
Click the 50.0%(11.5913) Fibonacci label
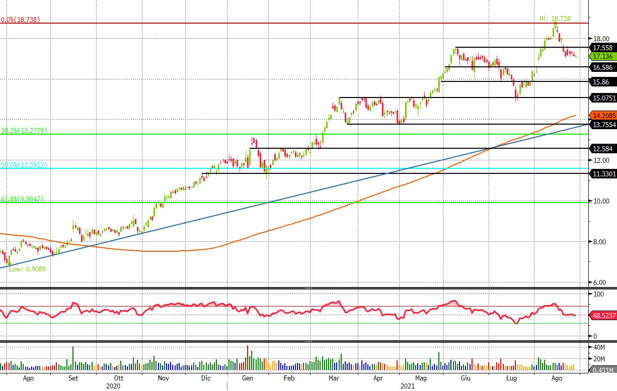24,165
